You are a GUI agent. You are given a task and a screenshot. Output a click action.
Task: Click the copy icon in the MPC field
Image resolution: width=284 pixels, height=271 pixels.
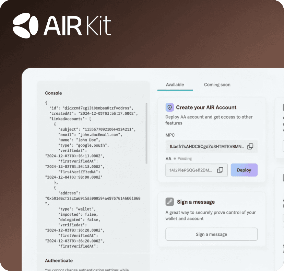click(250, 146)
